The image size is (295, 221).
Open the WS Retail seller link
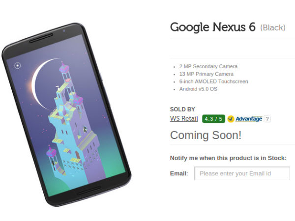184,118
